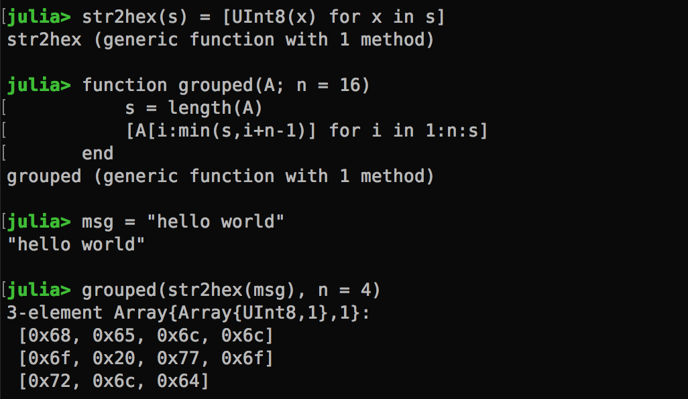Click the 'msg' variable being assigned
Image resolution: width=688 pixels, height=399 pixels.
(98, 222)
